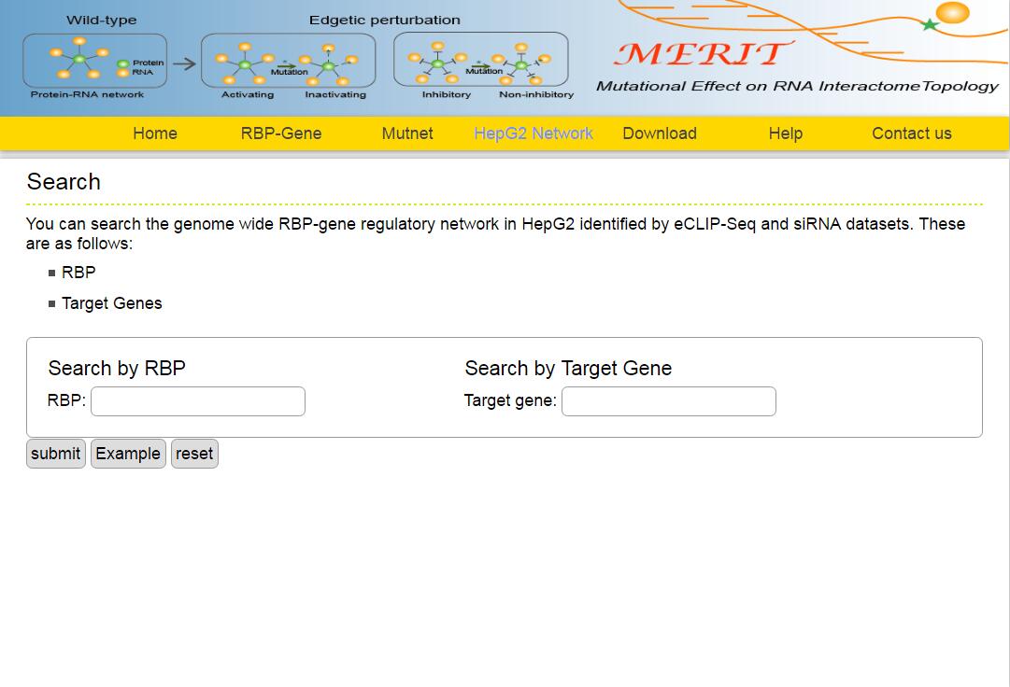Click the green star in the banner
Viewport: 1010px width, 687px height.
[930, 24]
